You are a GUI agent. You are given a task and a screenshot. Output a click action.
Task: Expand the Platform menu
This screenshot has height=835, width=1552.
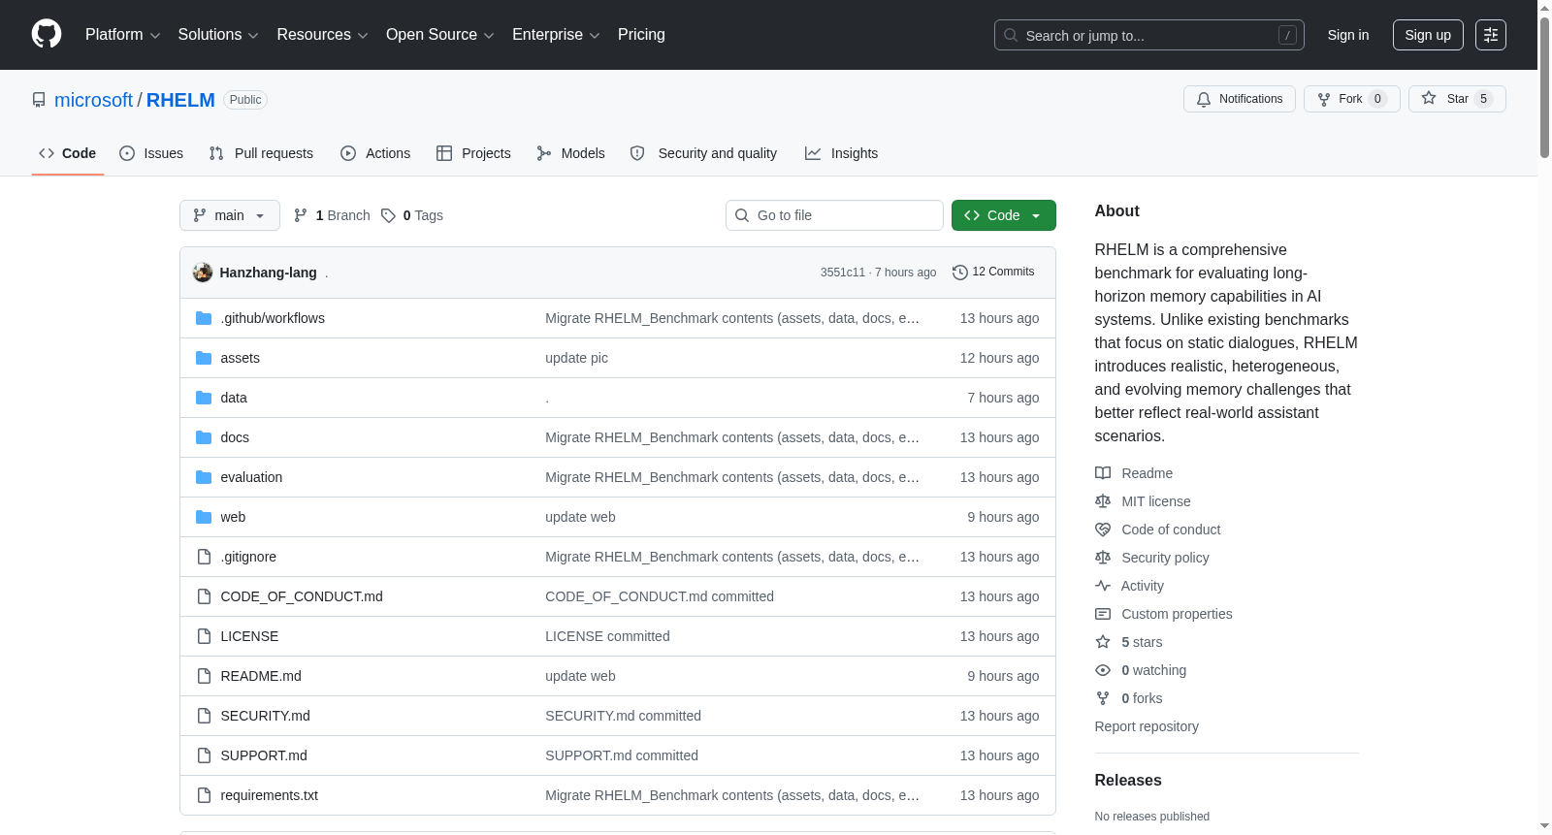coord(122,35)
